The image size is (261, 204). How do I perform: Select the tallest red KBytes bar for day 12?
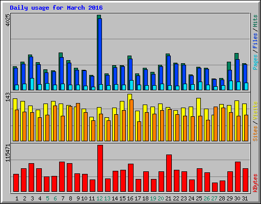[x=100, y=168]
